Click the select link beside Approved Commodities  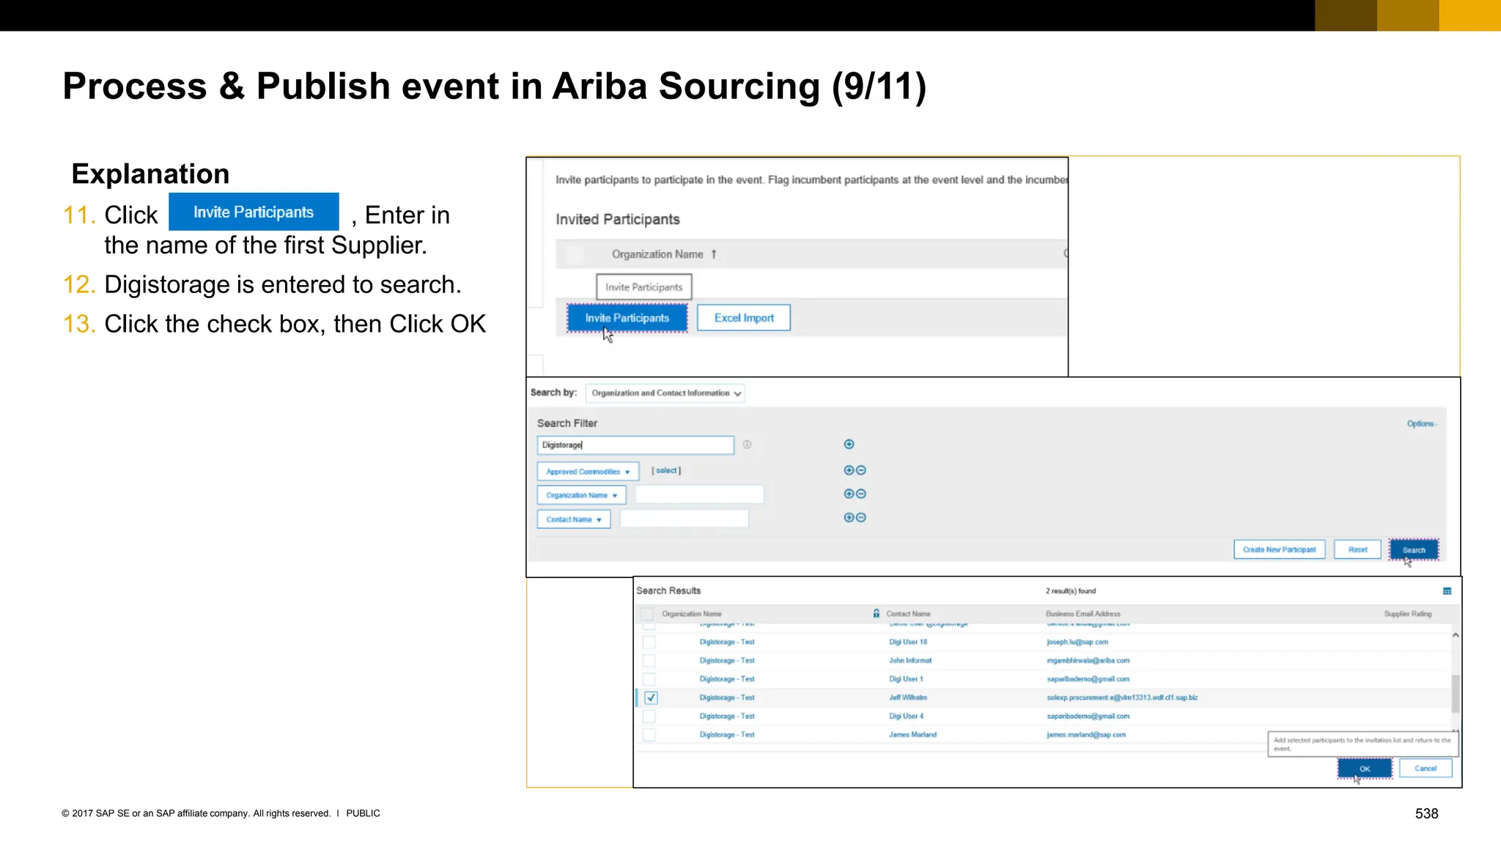pyautogui.click(x=666, y=470)
